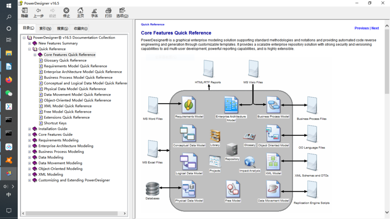This screenshot has height=219, width=390.
Task: Click the Impact Analysis icon in the diagram
Action: coord(250,163)
